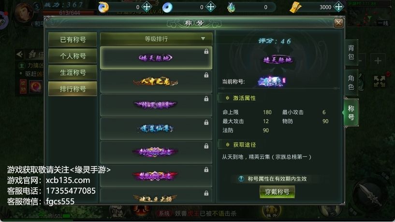Click the blue flame currency icon
The height and width of the screenshot is (222, 395).
(231, 7)
